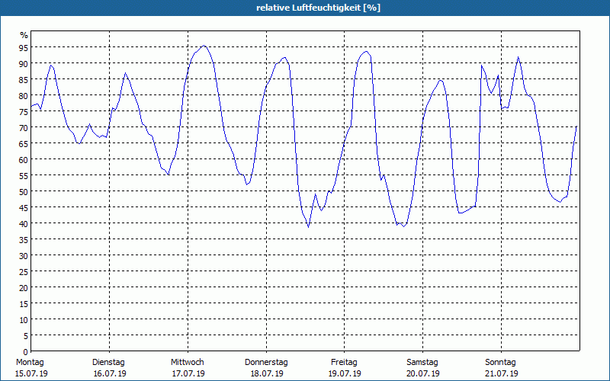The width and height of the screenshot is (610, 381).
Task: Click the date 17.07.19 below Mittwoch
Action: point(187,373)
